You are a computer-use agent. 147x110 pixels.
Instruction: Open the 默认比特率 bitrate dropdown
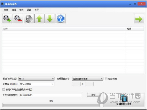[x=37, y=84]
